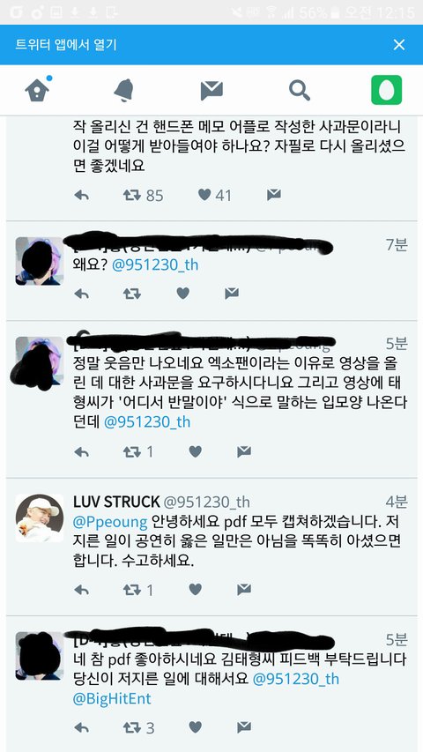Open the @951230_th mention in 왜요? tweet

pyautogui.click(x=155, y=265)
